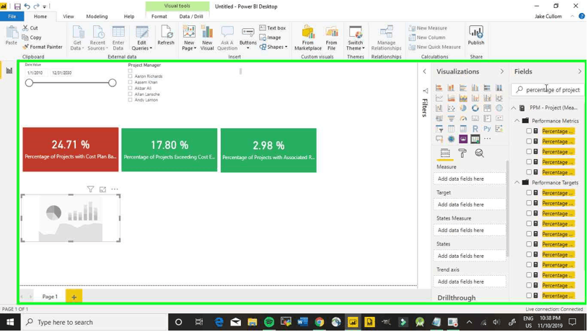Pick the scatter chart visualization
Image resolution: width=588 pixels, height=332 pixels.
pos(451,108)
